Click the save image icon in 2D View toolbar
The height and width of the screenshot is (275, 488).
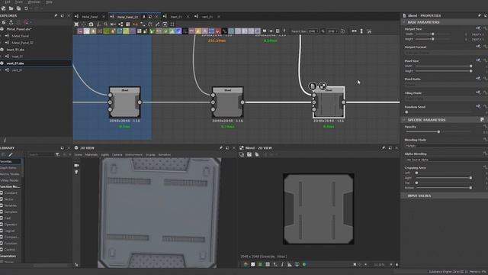point(249,154)
